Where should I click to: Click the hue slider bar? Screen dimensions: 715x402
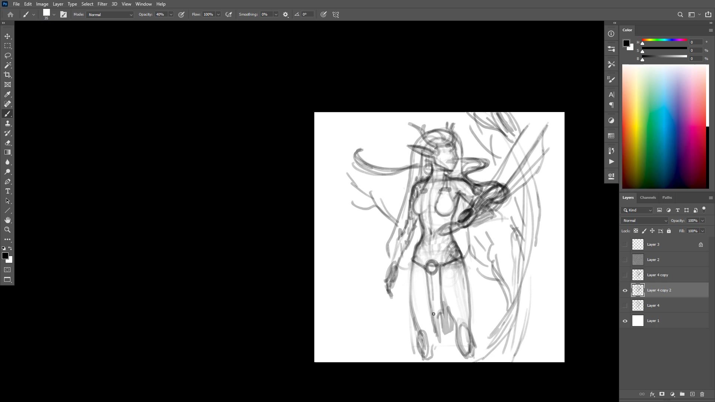point(664,40)
